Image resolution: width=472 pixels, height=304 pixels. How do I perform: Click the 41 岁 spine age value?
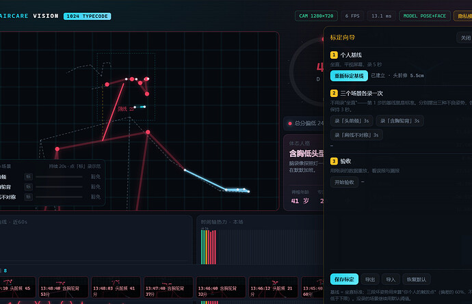pyautogui.click(x=300, y=201)
